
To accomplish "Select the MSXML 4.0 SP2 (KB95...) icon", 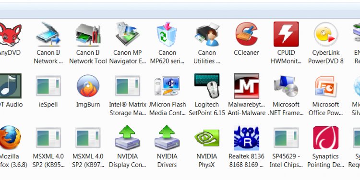I will [48, 138].
